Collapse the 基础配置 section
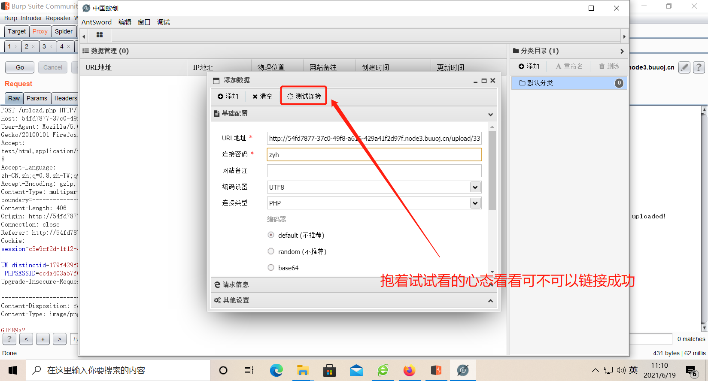The width and height of the screenshot is (708, 381). (490, 114)
